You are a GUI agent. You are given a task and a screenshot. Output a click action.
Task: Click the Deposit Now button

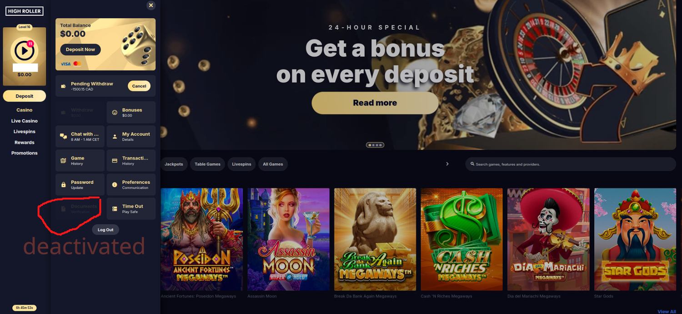(x=80, y=49)
